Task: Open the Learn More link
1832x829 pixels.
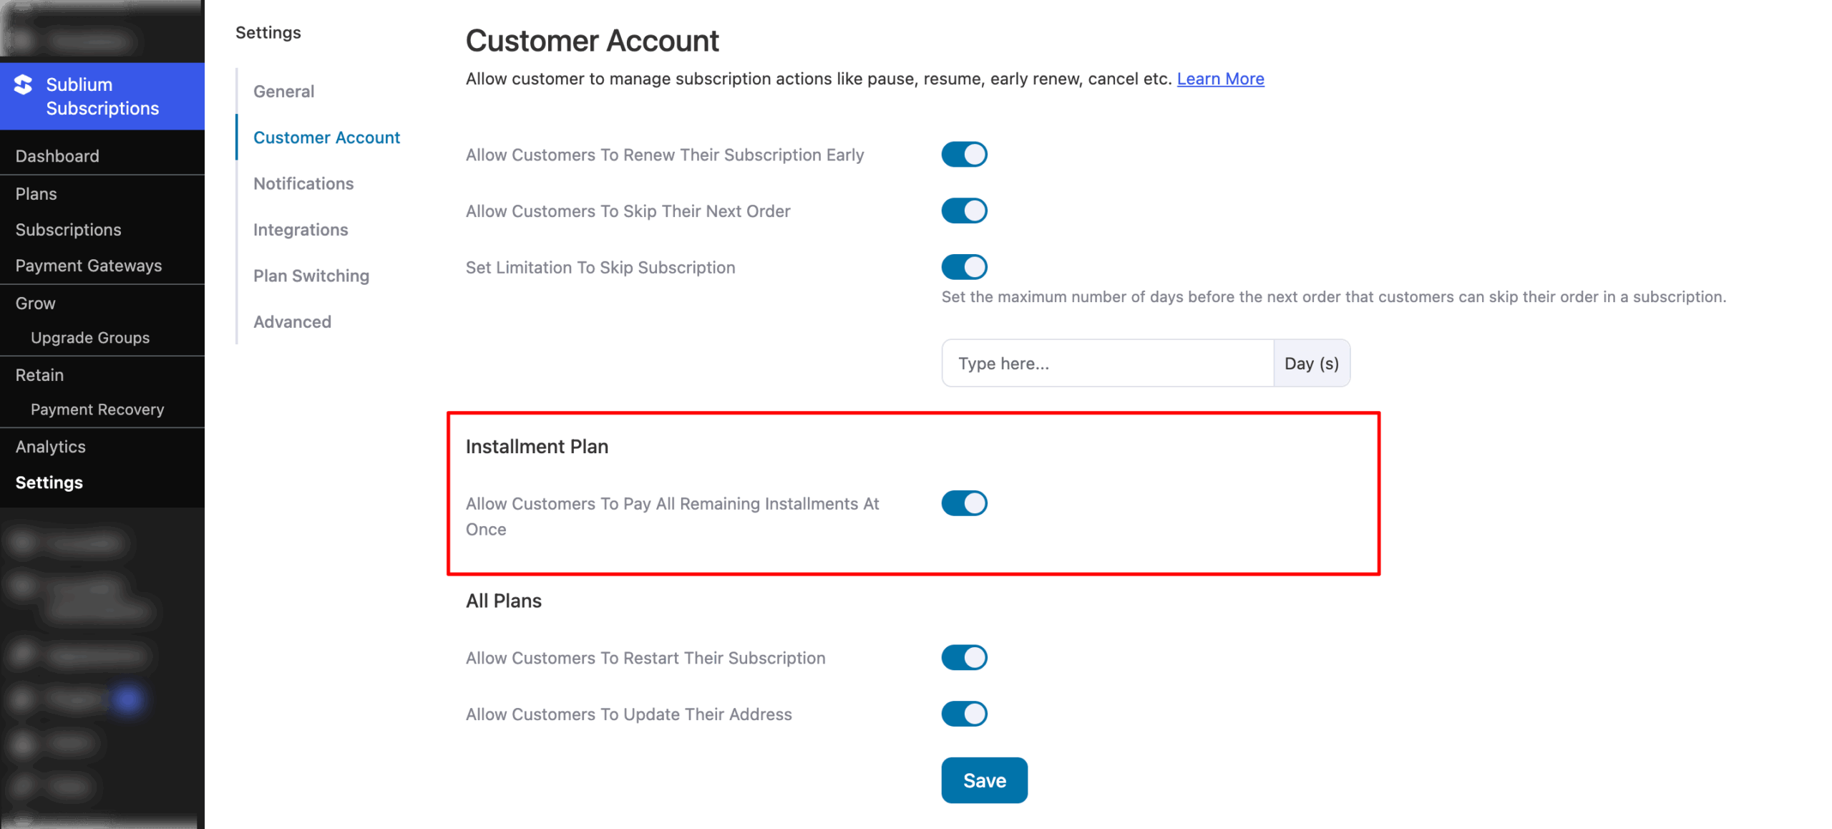Action: point(1220,79)
